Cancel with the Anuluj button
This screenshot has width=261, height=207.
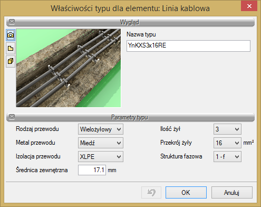coord(232,192)
